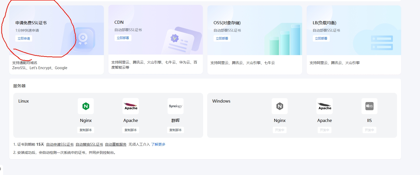
Task: Click the Linux Nginx icon
Action: (86, 106)
